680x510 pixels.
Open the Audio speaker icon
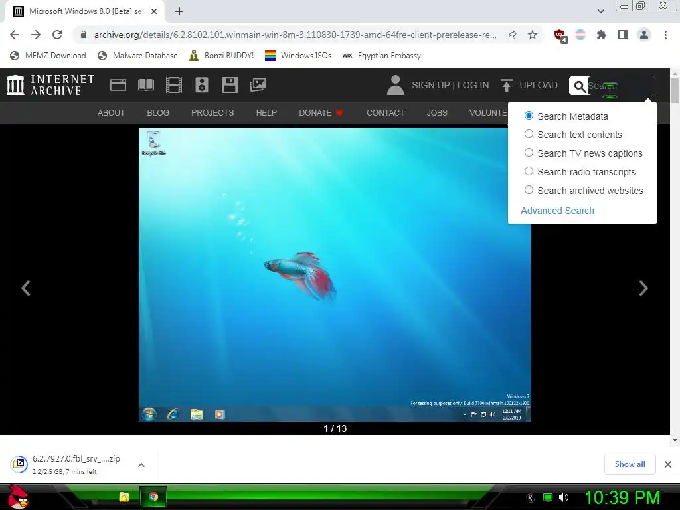202,85
